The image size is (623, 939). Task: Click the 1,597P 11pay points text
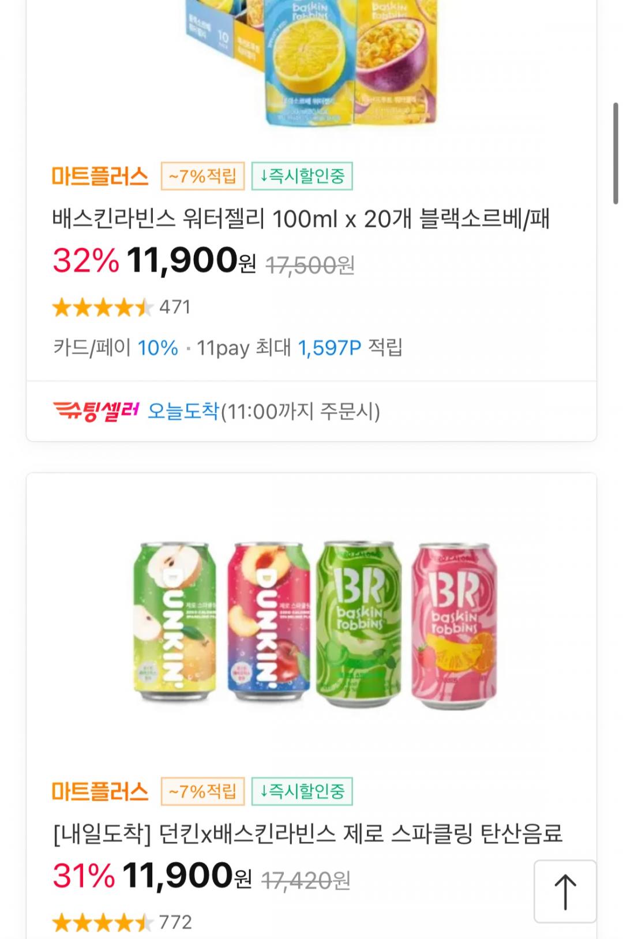coord(329,348)
